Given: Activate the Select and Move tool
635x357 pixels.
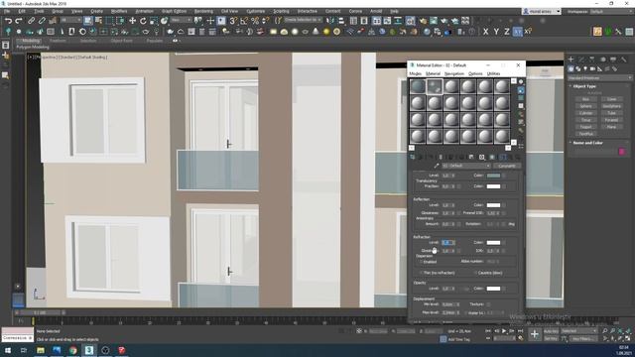Looking at the screenshot, I should [132, 21].
